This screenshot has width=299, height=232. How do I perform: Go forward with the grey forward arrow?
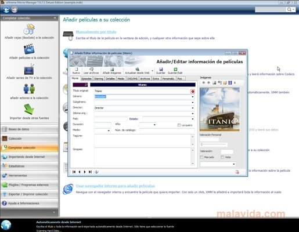[15, 9]
